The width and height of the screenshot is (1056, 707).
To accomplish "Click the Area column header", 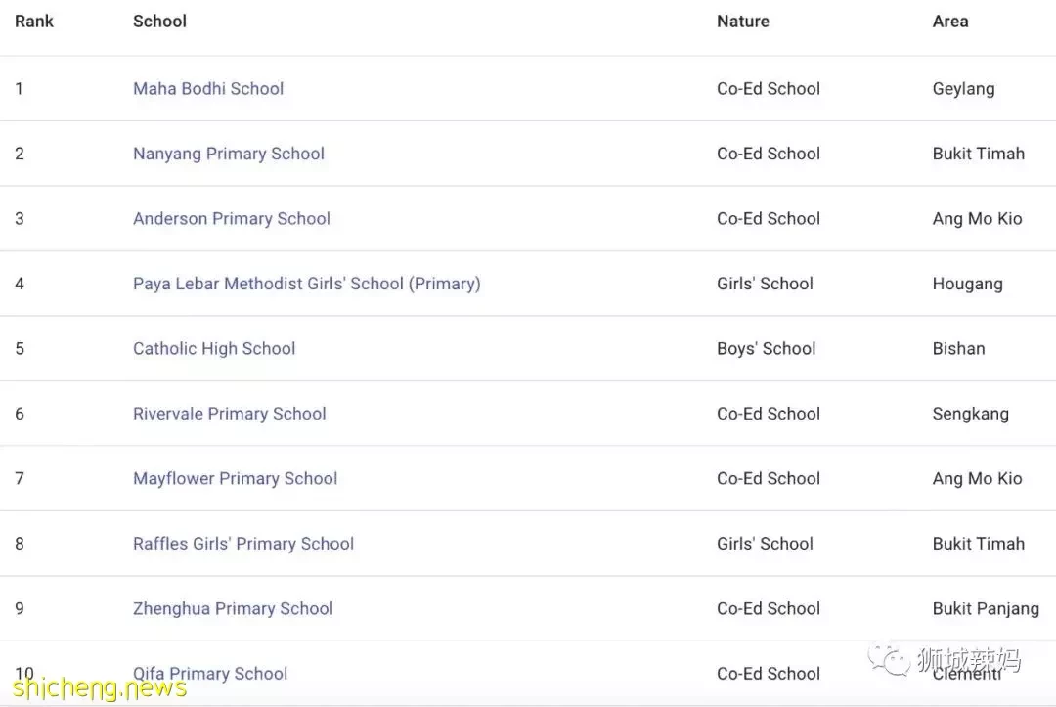I will pyautogui.click(x=950, y=22).
